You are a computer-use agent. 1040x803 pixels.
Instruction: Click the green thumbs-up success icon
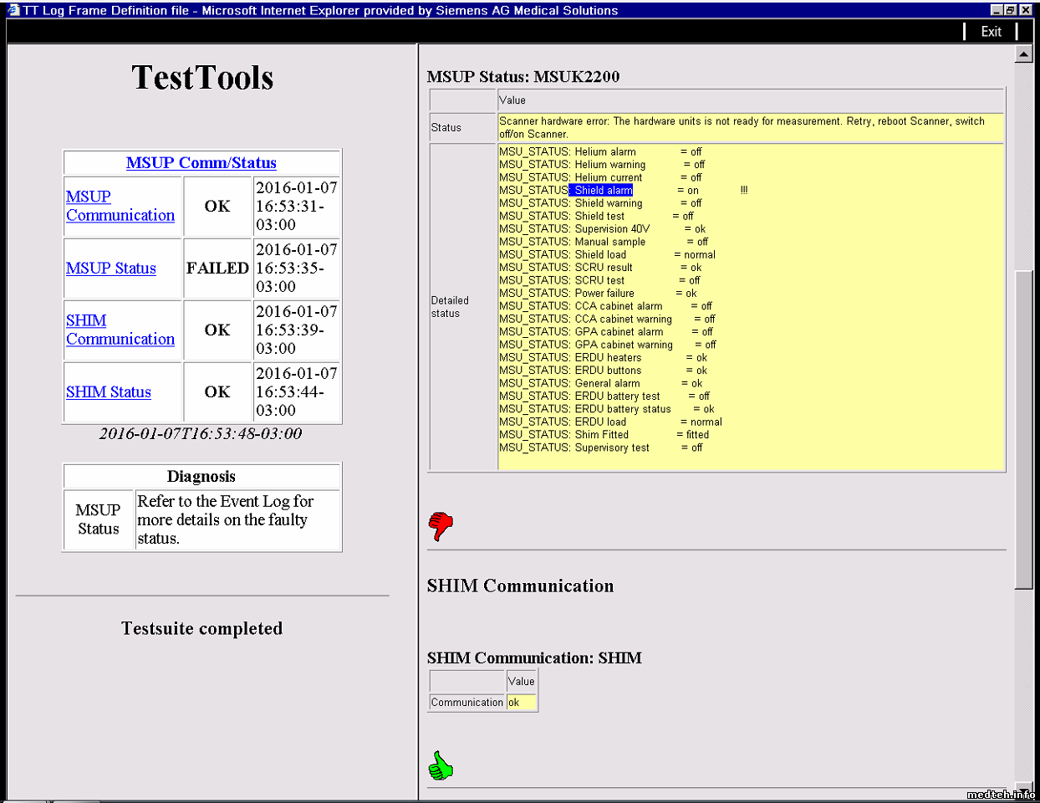coord(441,765)
